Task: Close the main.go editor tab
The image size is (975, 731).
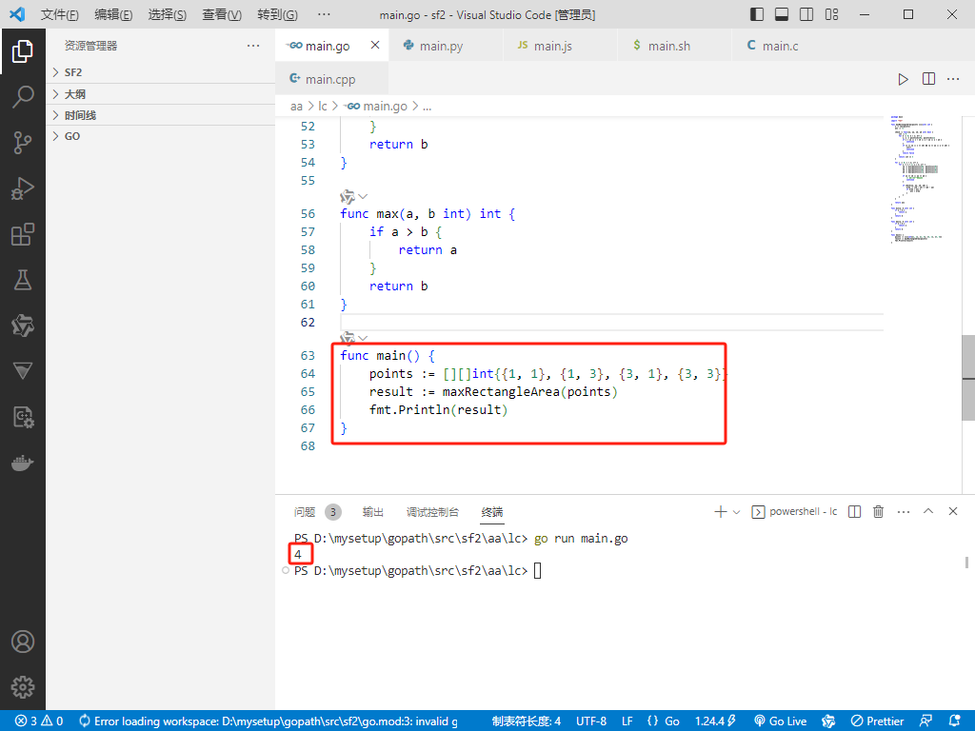Action: tap(375, 45)
